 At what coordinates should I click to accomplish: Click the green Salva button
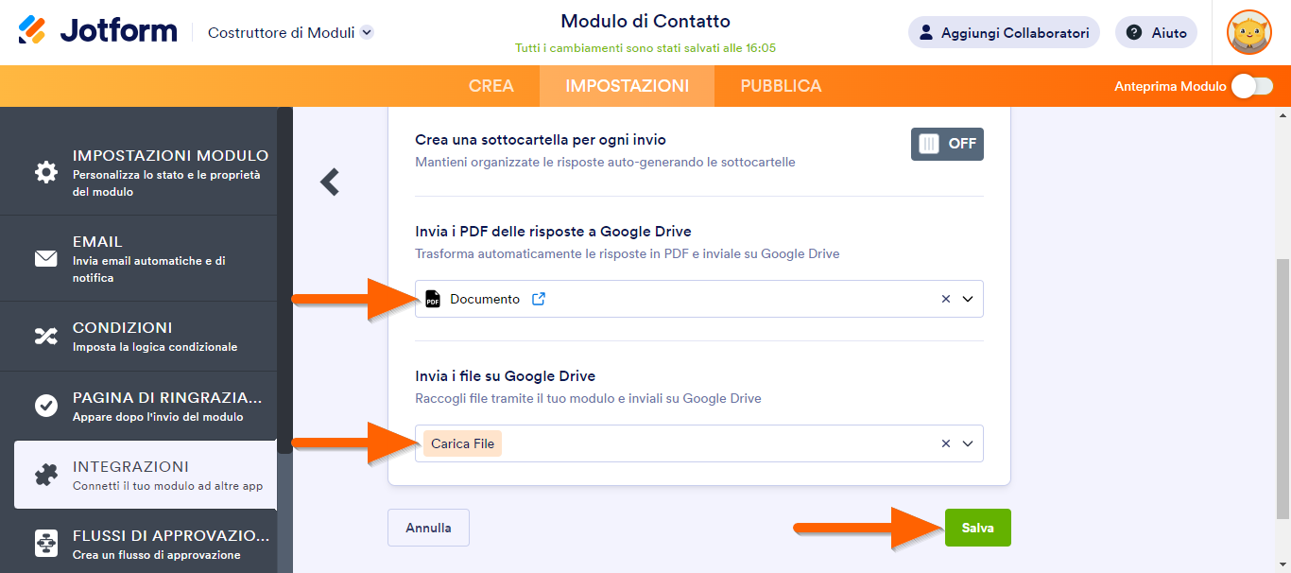pyautogui.click(x=977, y=528)
